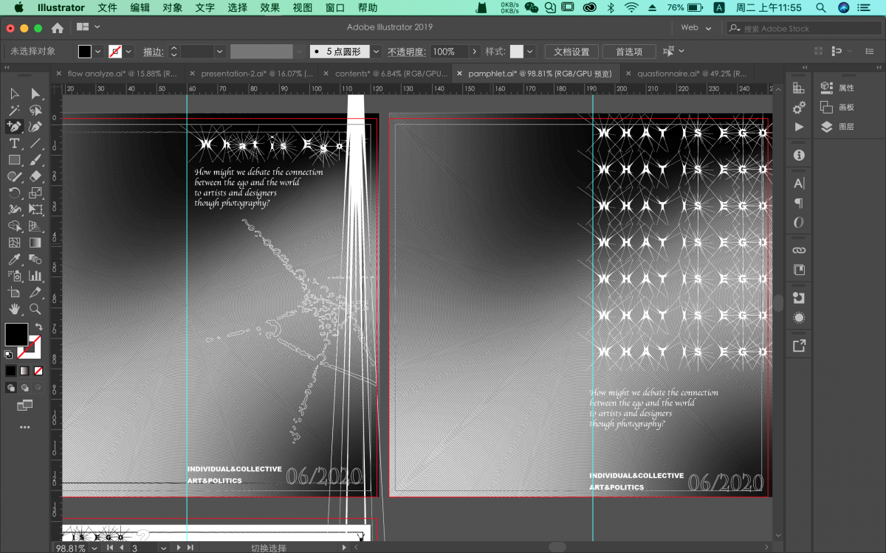Open the Paragraph panel icon
This screenshot has height=553, width=886.
coord(799,203)
